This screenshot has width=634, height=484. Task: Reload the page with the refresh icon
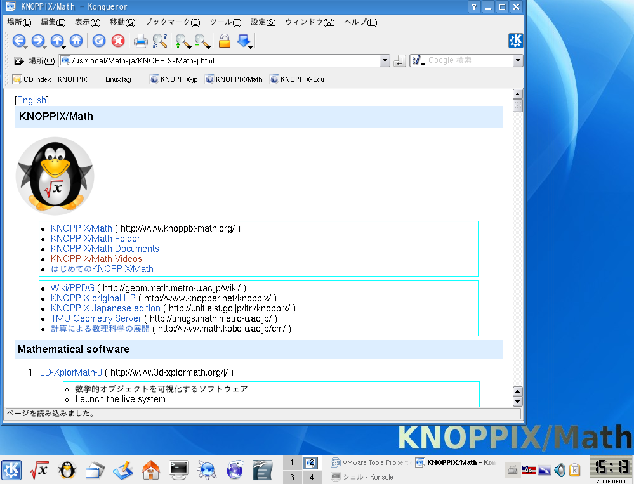pos(98,41)
